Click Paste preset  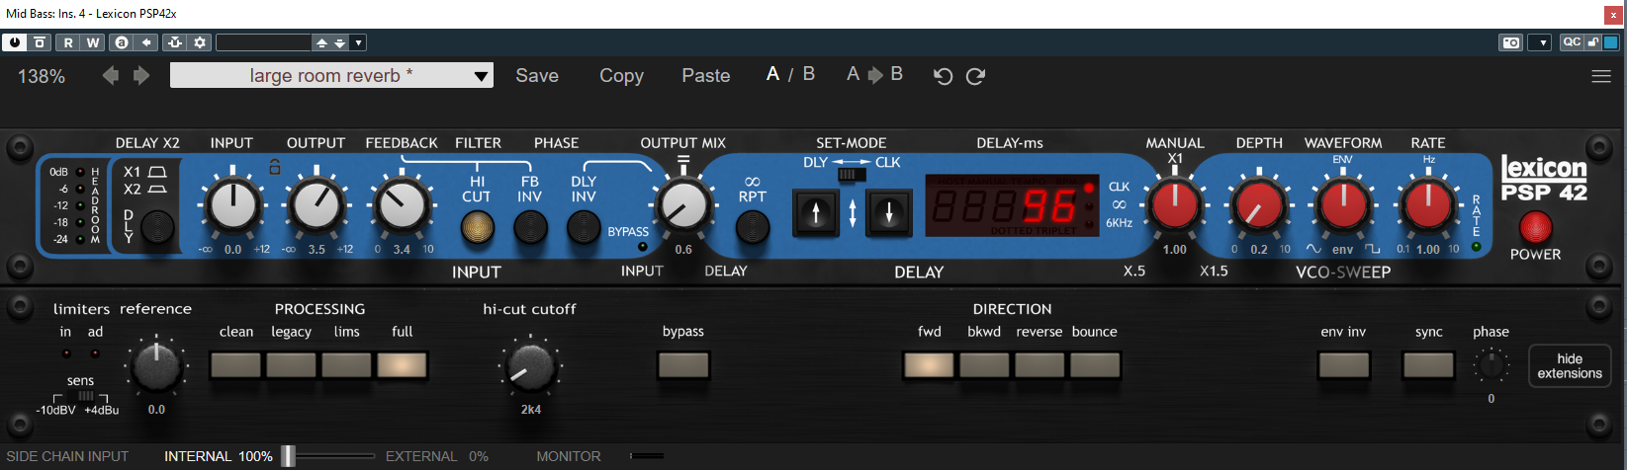click(x=706, y=75)
